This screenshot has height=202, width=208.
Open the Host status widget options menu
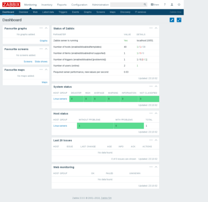coord(151,113)
